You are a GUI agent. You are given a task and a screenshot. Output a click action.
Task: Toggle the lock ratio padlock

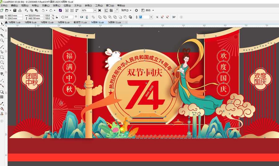click(x=57, y=17)
